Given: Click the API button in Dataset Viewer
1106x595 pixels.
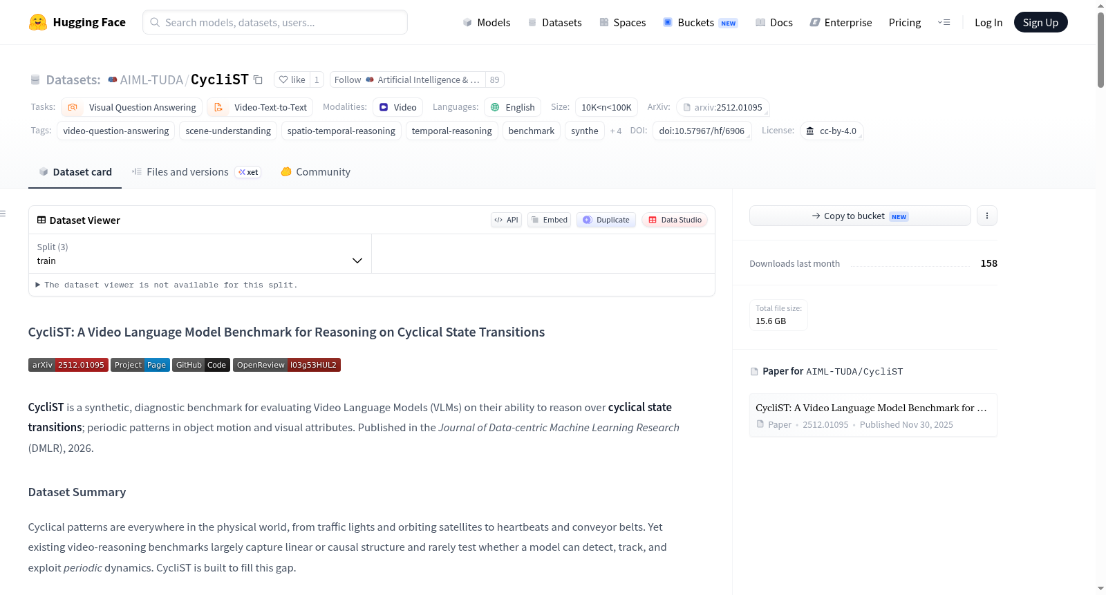Looking at the screenshot, I should 506,220.
